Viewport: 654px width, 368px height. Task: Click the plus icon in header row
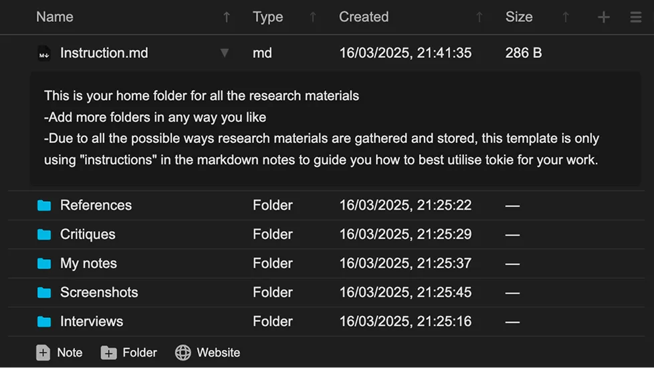[x=603, y=17]
